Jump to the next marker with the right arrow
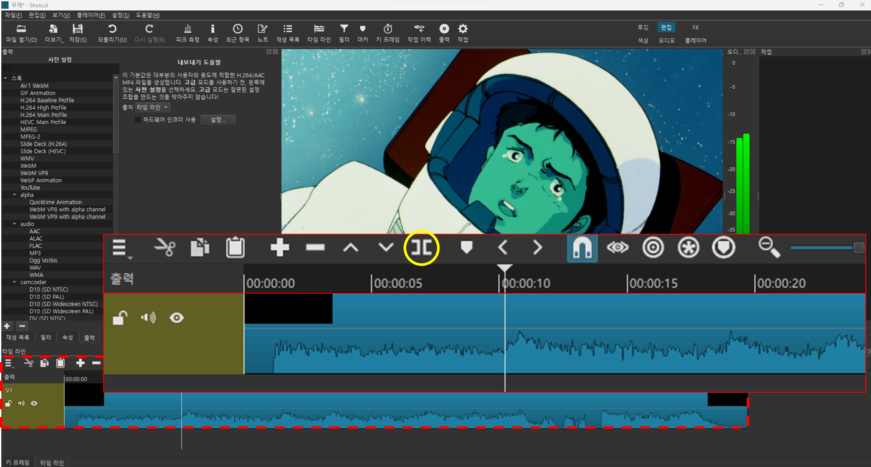The height and width of the screenshot is (467, 871). tap(538, 248)
